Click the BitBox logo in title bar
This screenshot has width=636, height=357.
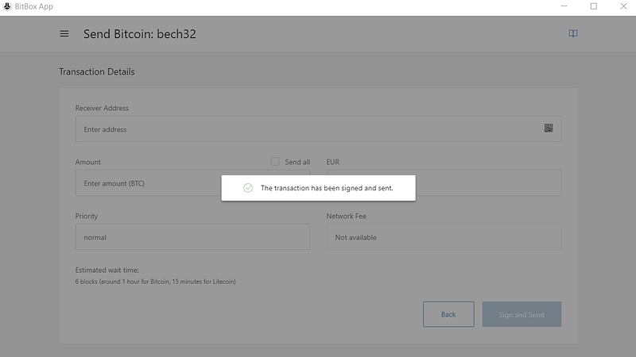(7, 6)
